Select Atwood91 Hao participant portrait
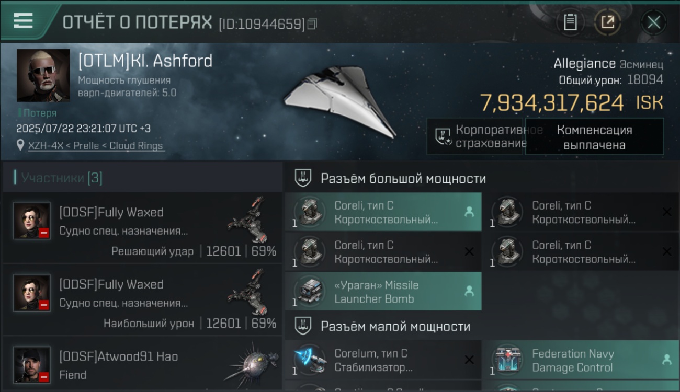680x392 pixels. click(32, 364)
